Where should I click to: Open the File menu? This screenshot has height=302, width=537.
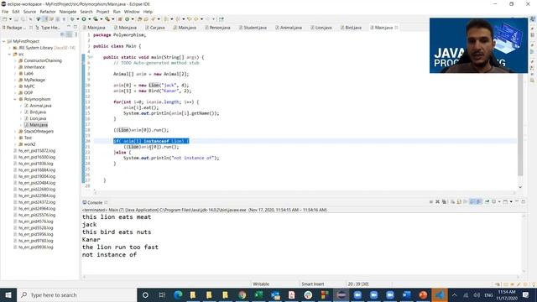(5, 12)
